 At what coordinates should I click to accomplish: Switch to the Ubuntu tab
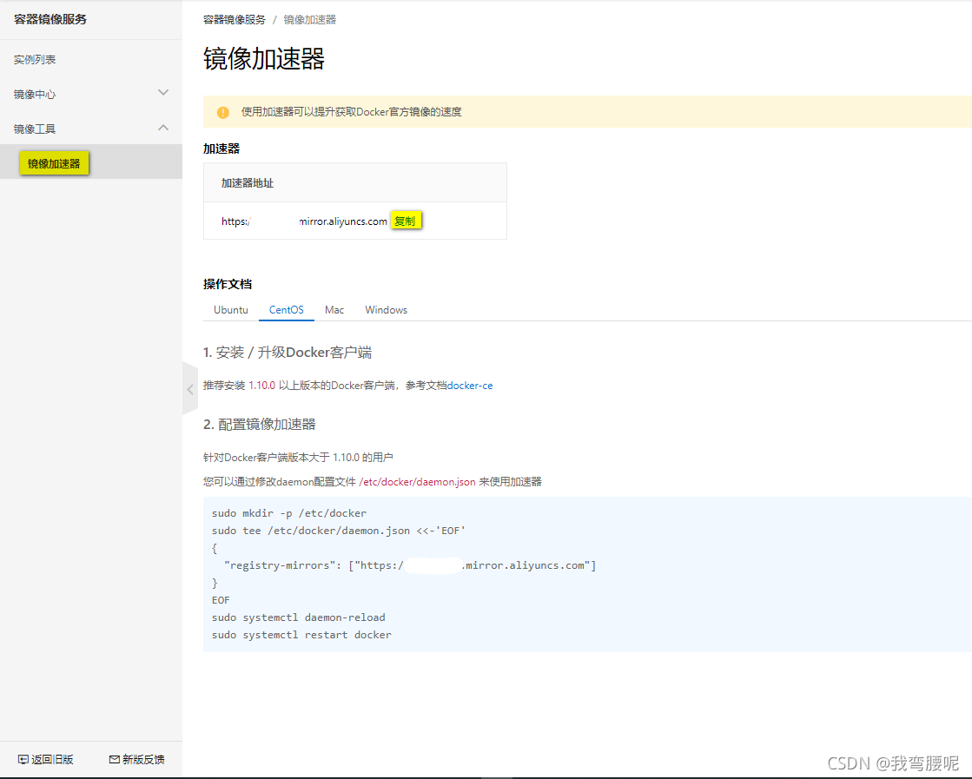230,309
